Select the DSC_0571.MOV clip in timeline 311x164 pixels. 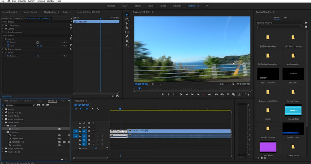pos(179,131)
